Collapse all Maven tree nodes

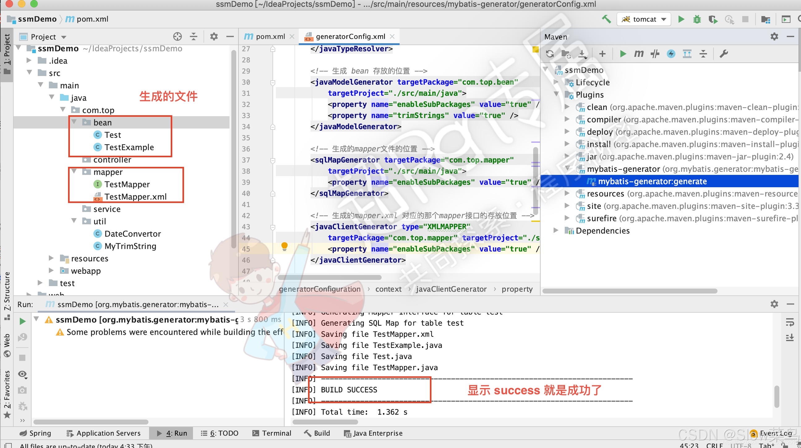click(703, 54)
